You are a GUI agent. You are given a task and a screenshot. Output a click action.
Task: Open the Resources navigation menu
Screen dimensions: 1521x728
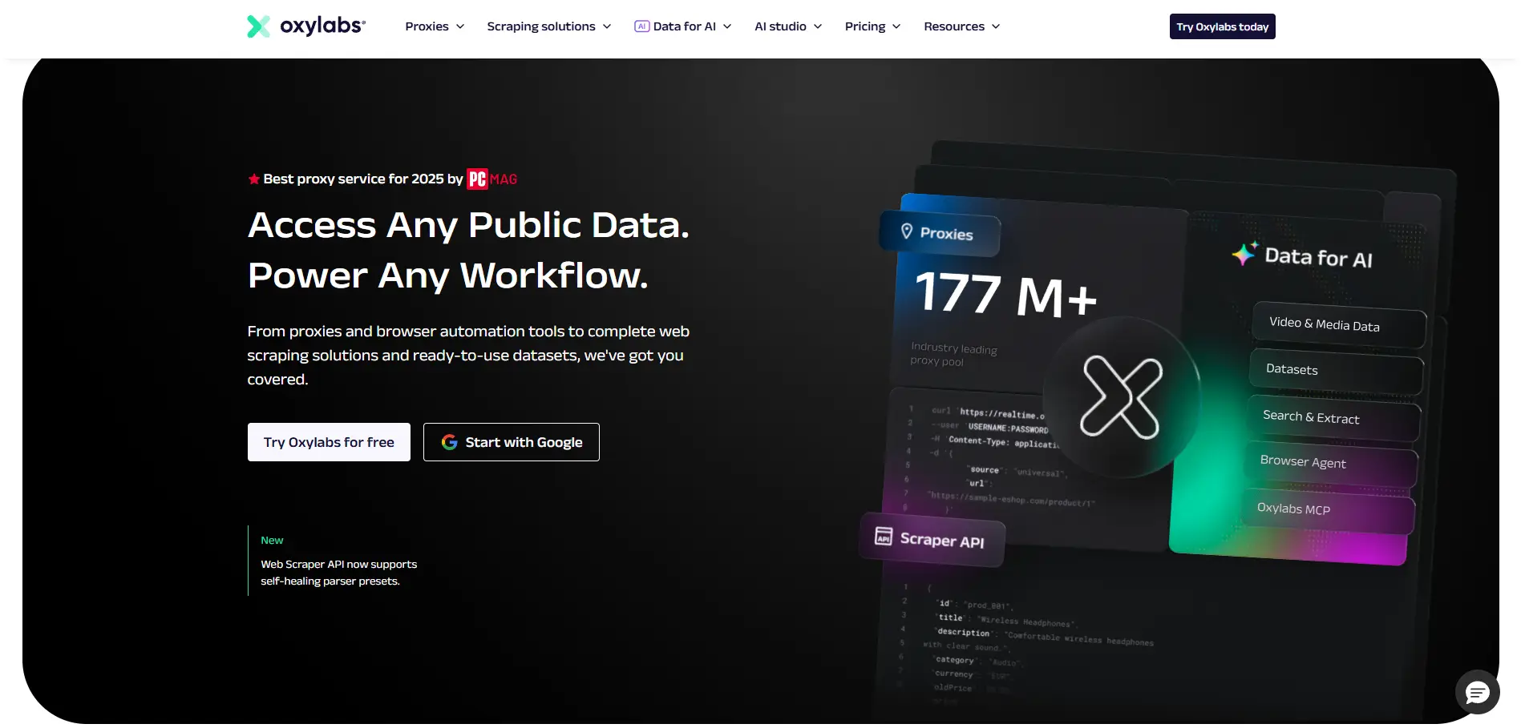click(961, 26)
